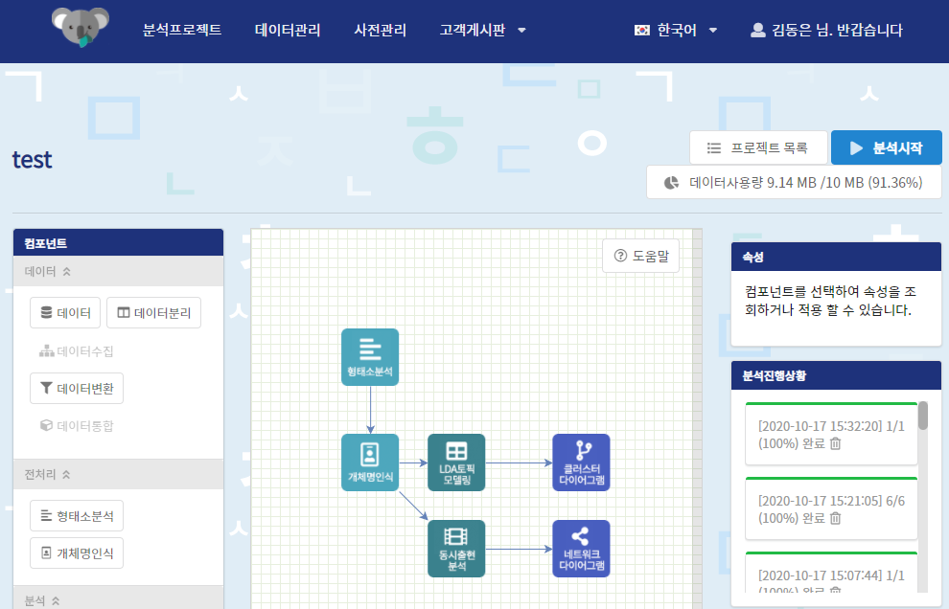Select the 형태소분석 node on the canvas
The image size is (949, 609).
pos(369,356)
